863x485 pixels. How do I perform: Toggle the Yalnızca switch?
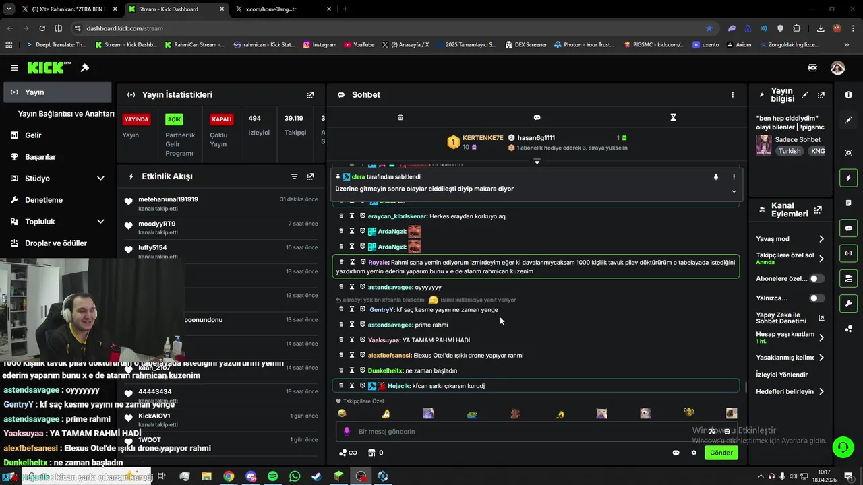point(816,298)
